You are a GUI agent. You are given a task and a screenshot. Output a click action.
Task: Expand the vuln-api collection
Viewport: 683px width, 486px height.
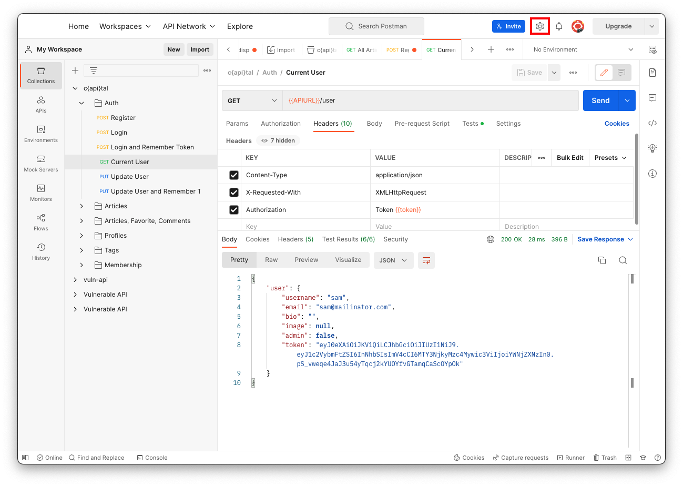pyautogui.click(x=75, y=280)
